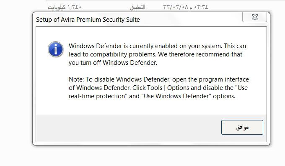Click the 'real-time protection' text in last line

(97, 96)
